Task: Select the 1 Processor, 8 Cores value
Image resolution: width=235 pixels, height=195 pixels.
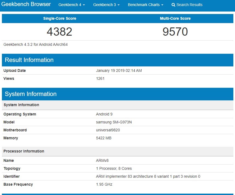Action: pyautogui.click(x=114, y=168)
